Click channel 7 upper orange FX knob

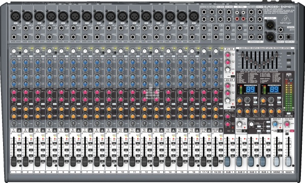(85, 109)
